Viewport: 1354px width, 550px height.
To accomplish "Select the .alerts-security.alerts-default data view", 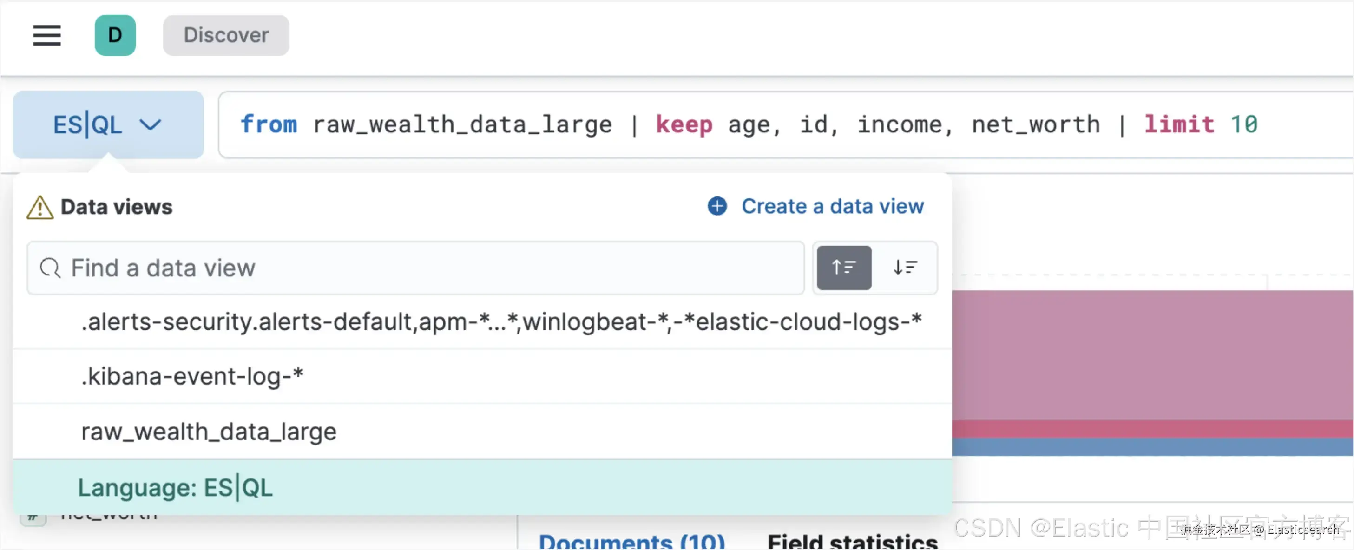I will 501,321.
